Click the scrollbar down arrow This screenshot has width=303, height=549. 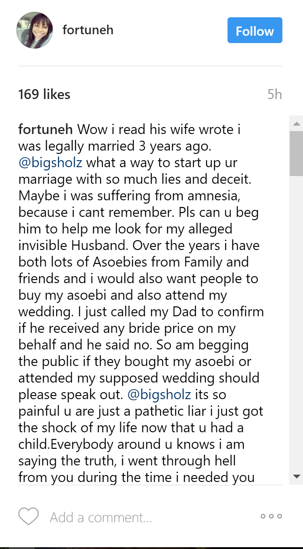click(x=296, y=476)
